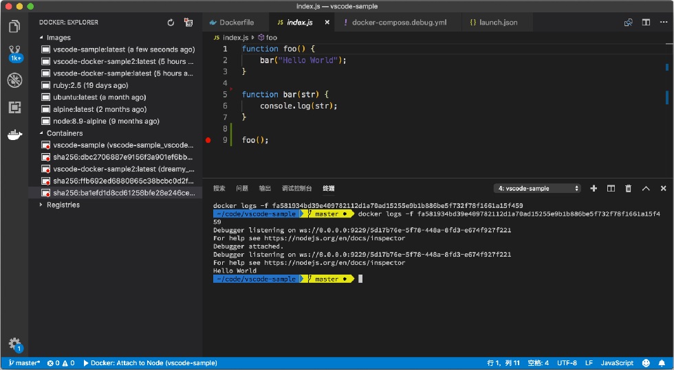
Task: Collapse the Containers tree section
Action: point(41,133)
